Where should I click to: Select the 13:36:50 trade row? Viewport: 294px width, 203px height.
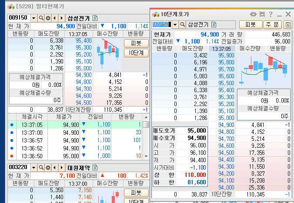click(x=75, y=156)
